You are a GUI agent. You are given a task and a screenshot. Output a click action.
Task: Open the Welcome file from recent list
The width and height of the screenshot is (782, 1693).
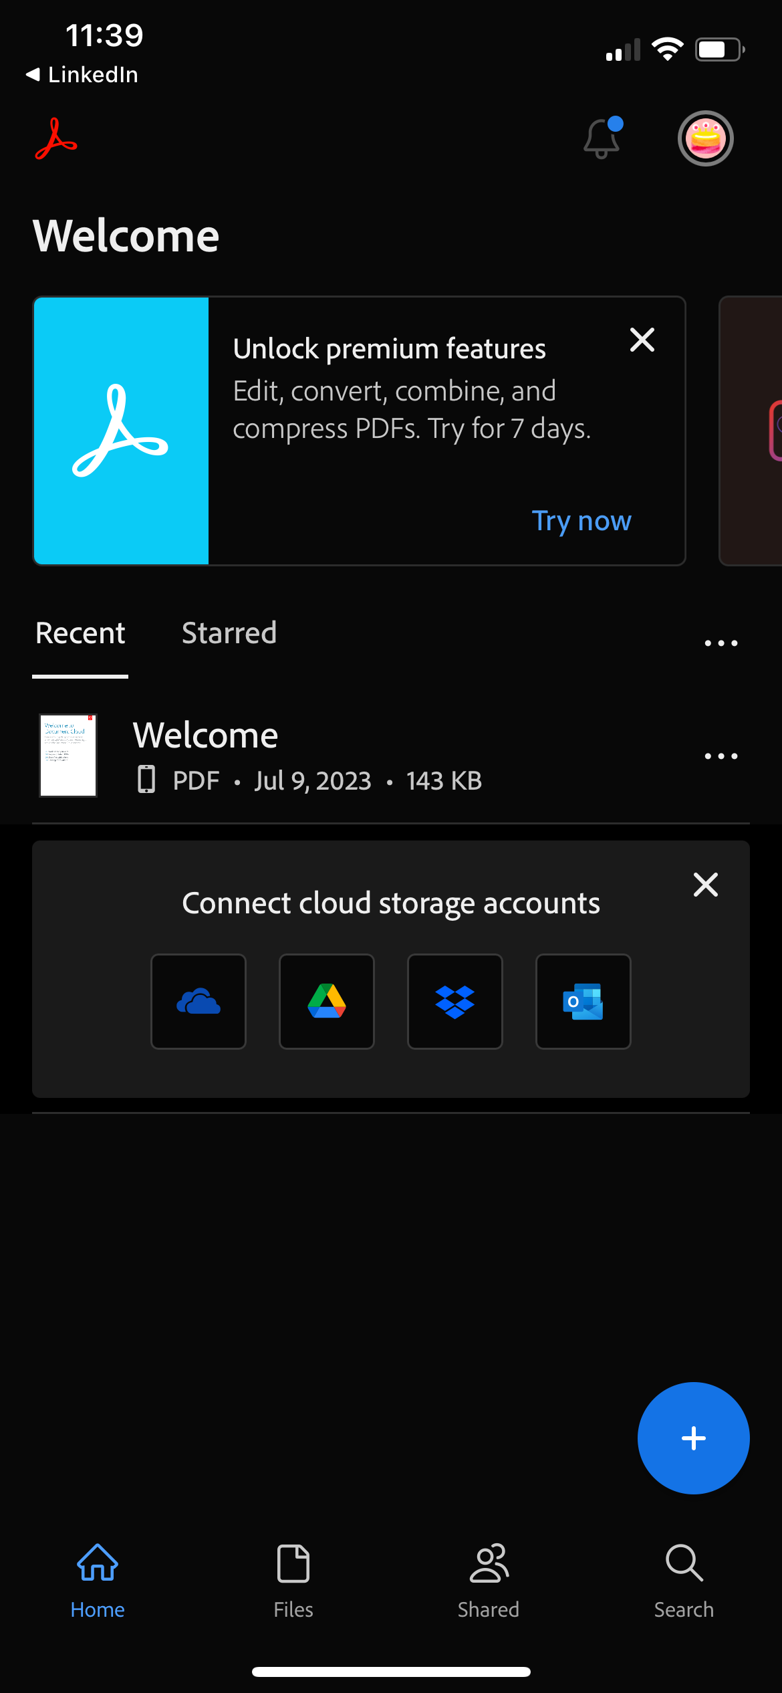(x=391, y=756)
